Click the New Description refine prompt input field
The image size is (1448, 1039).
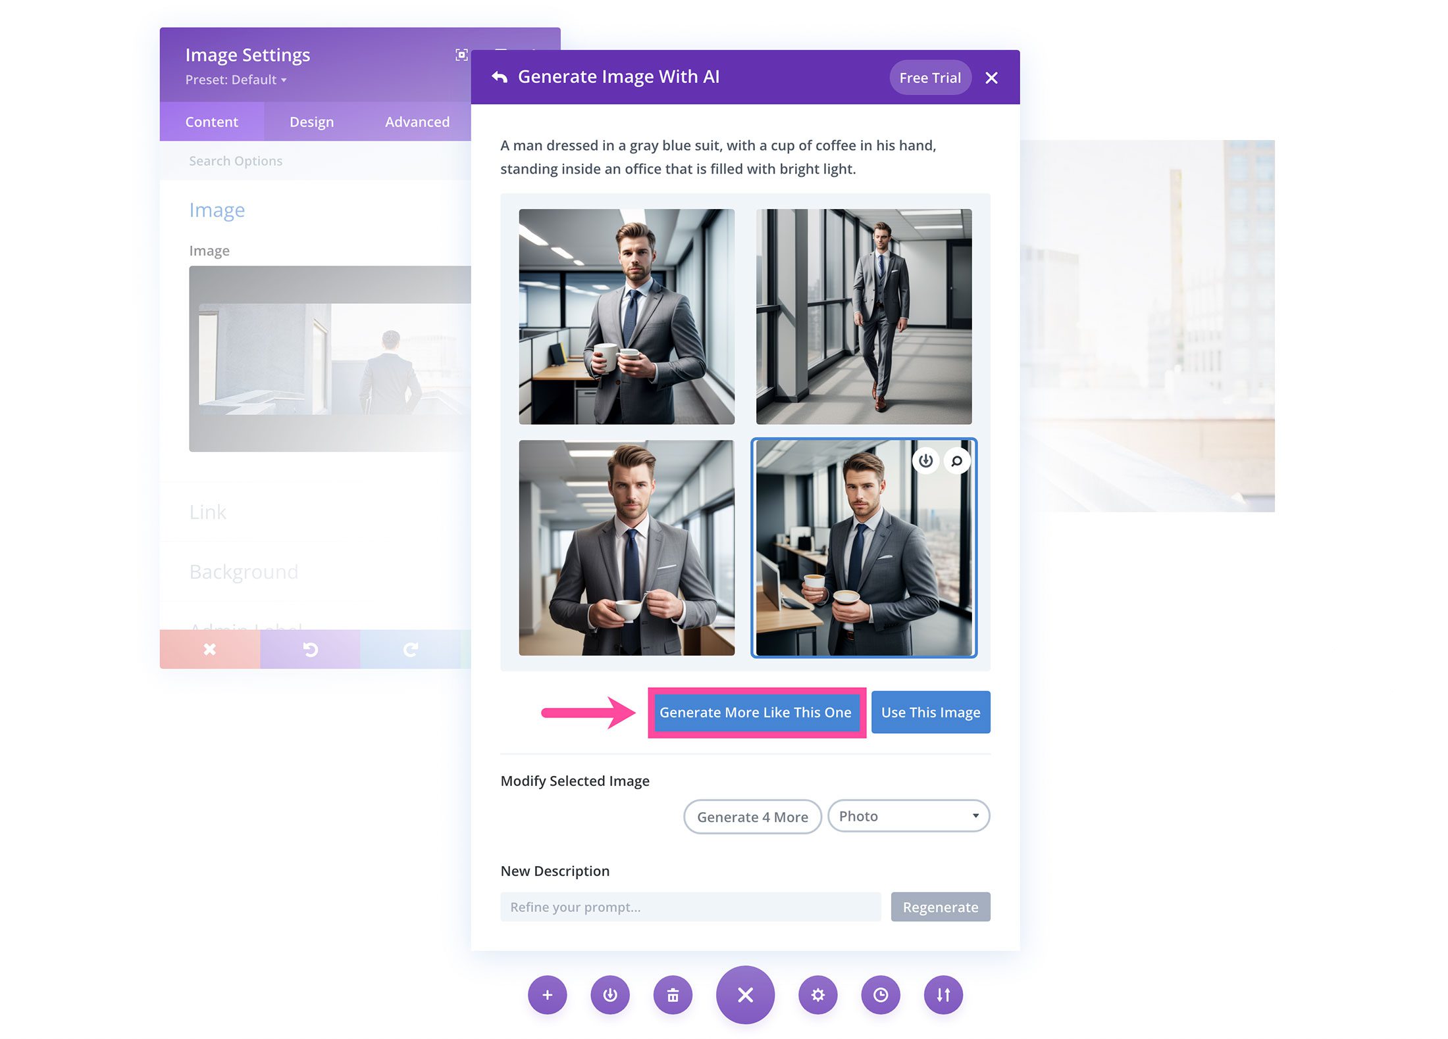pyautogui.click(x=692, y=906)
